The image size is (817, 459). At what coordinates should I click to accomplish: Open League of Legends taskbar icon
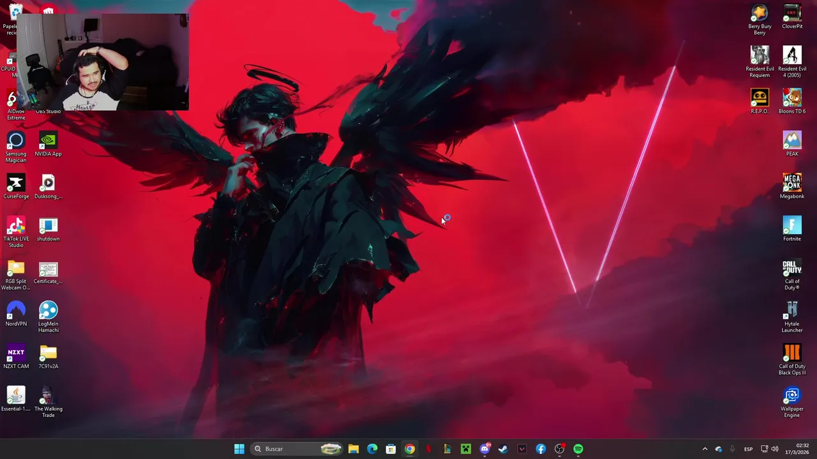pos(447,449)
